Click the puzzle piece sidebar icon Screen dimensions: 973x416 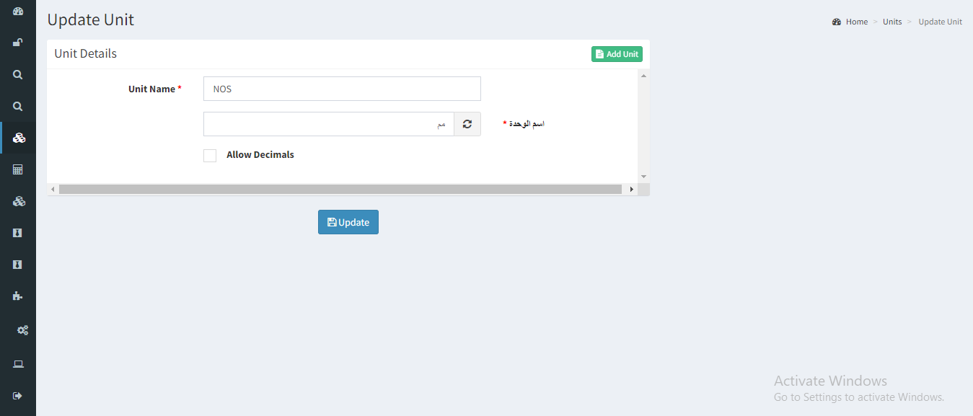18,296
